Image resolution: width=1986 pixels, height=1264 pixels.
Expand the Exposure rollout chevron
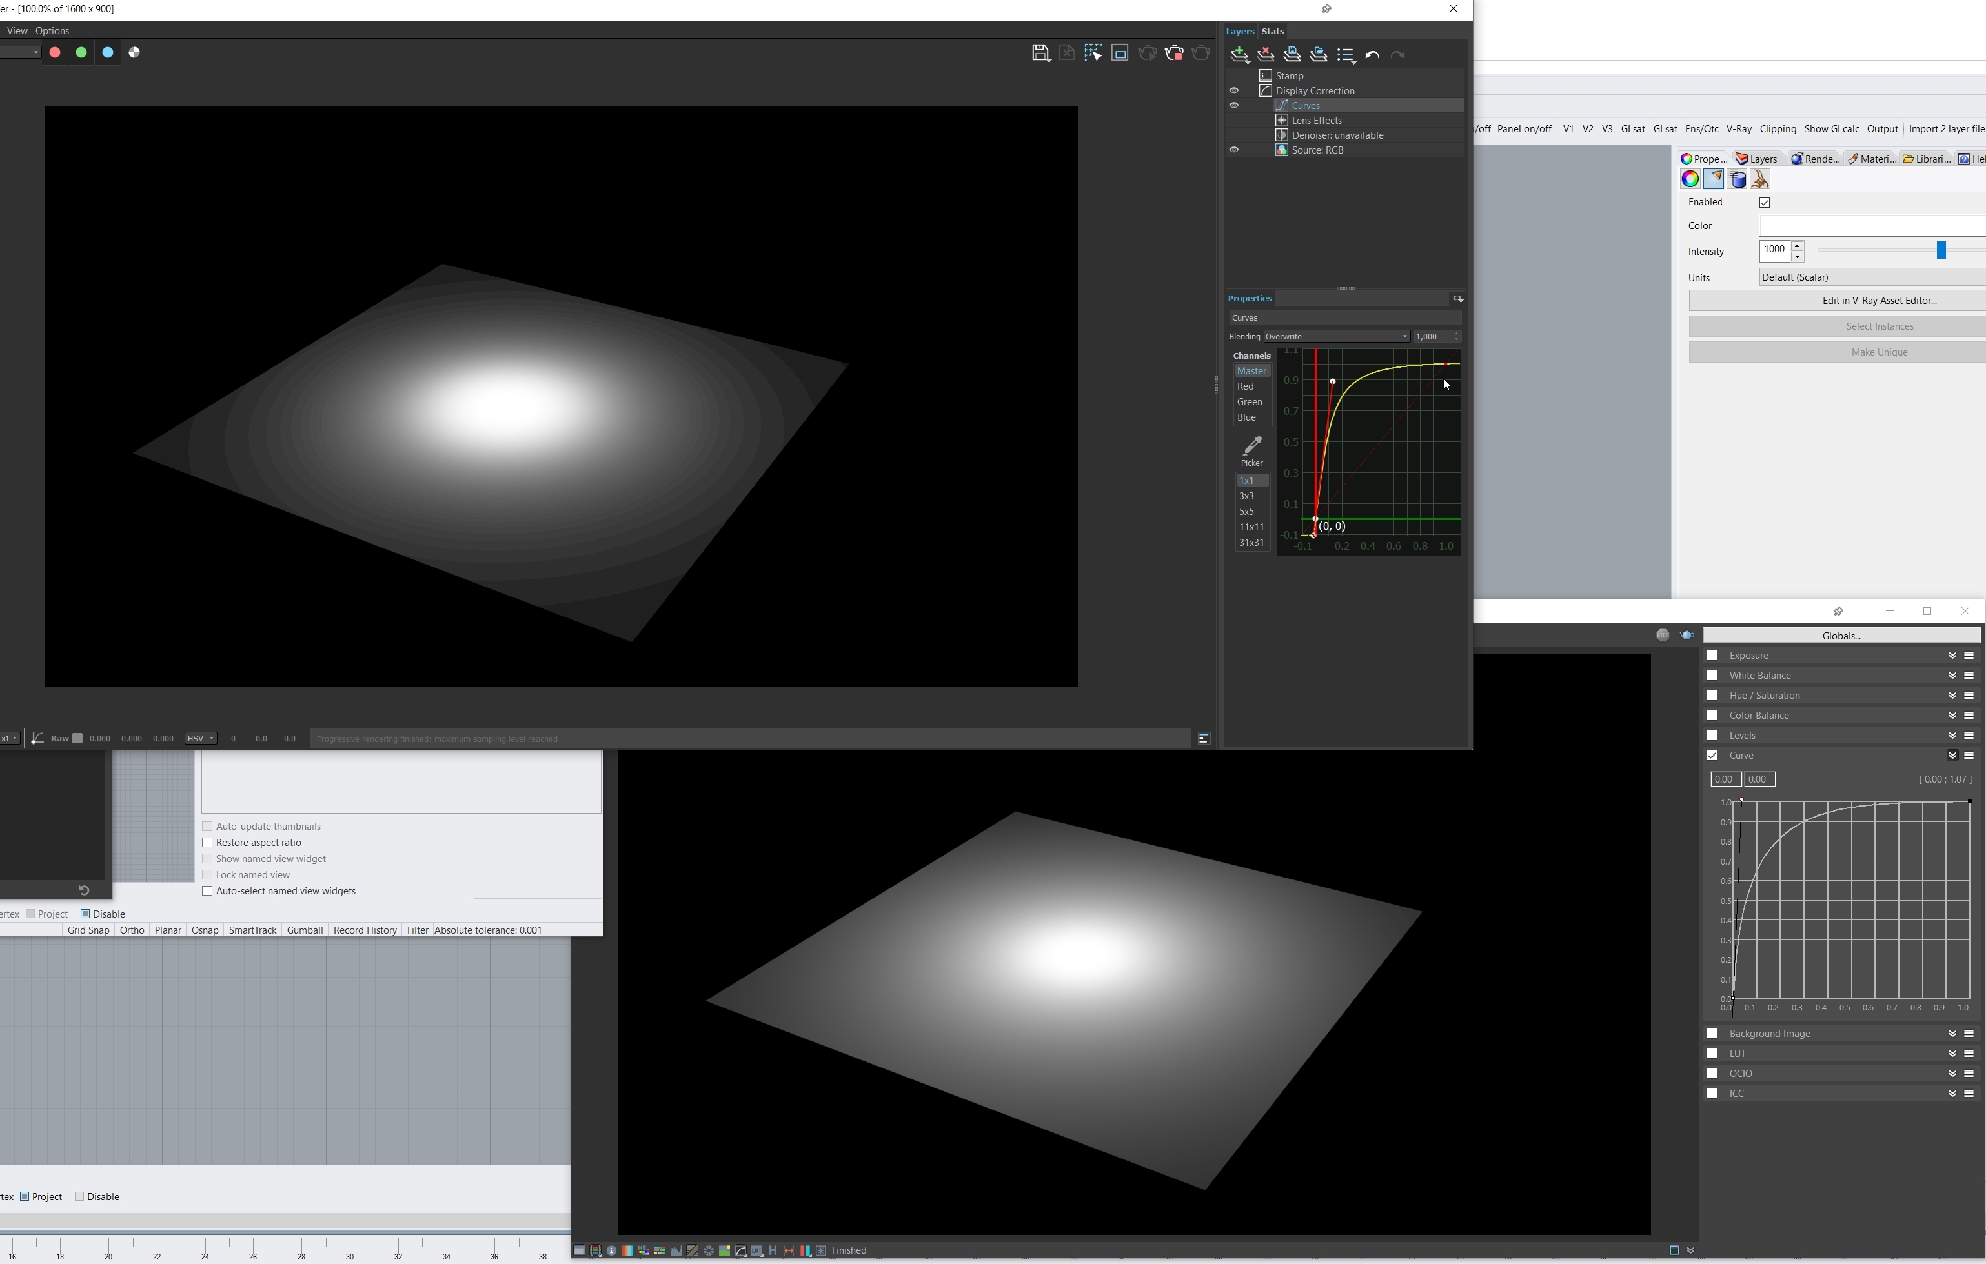[x=1952, y=656]
